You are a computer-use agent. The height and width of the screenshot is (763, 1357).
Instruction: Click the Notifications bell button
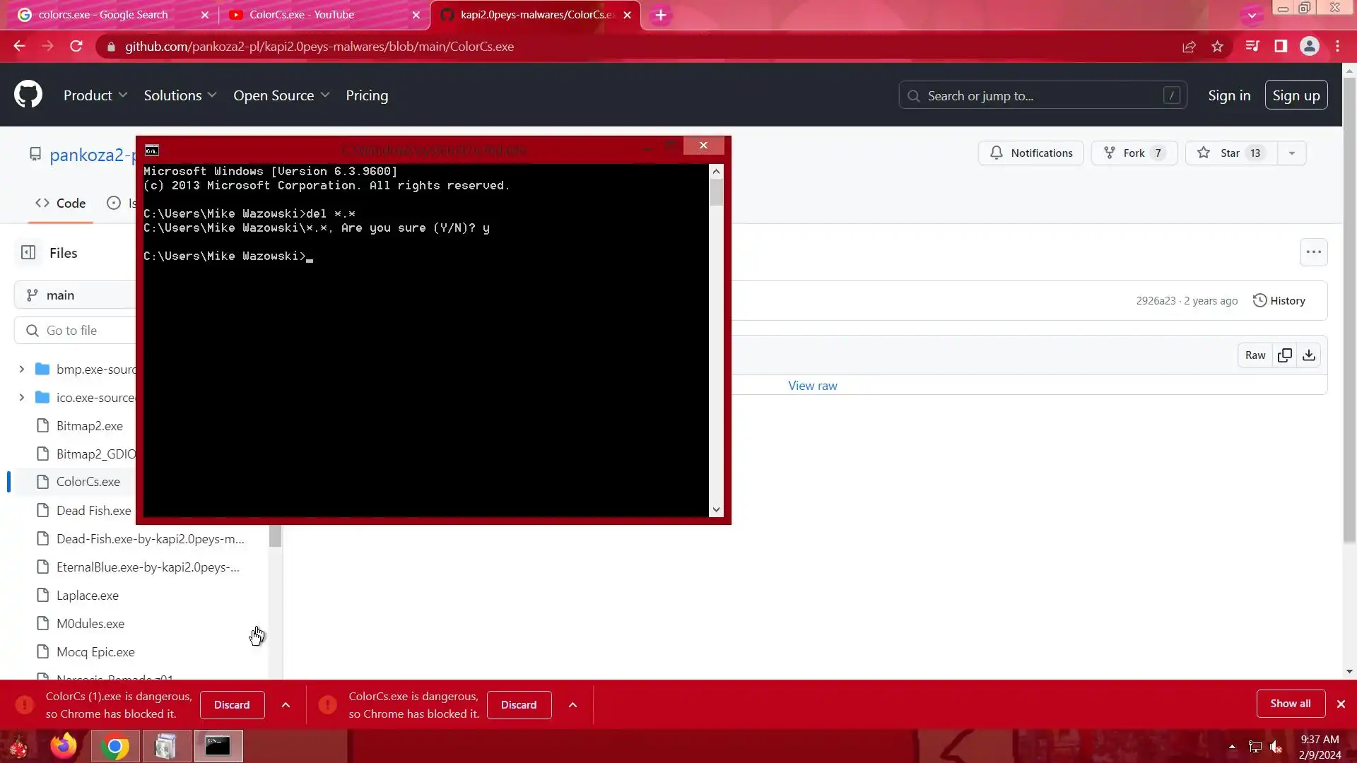(x=1030, y=153)
